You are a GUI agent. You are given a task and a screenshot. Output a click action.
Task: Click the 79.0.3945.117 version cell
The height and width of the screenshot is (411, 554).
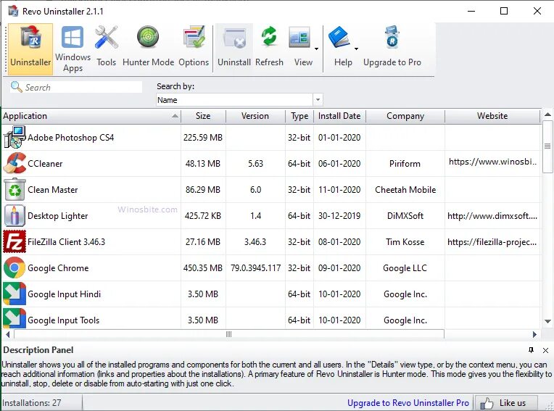(255, 268)
